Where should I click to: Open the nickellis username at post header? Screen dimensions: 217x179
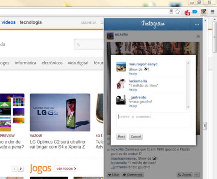(121, 34)
